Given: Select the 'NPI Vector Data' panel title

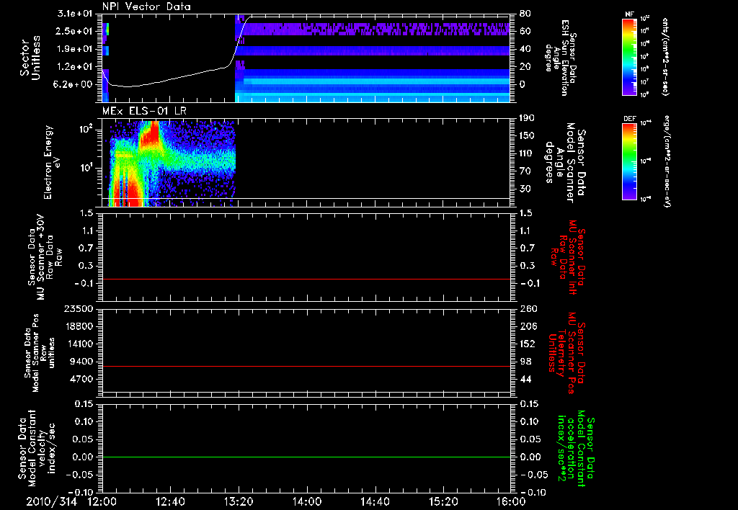Looking at the screenshot, I should [x=147, y=6].
